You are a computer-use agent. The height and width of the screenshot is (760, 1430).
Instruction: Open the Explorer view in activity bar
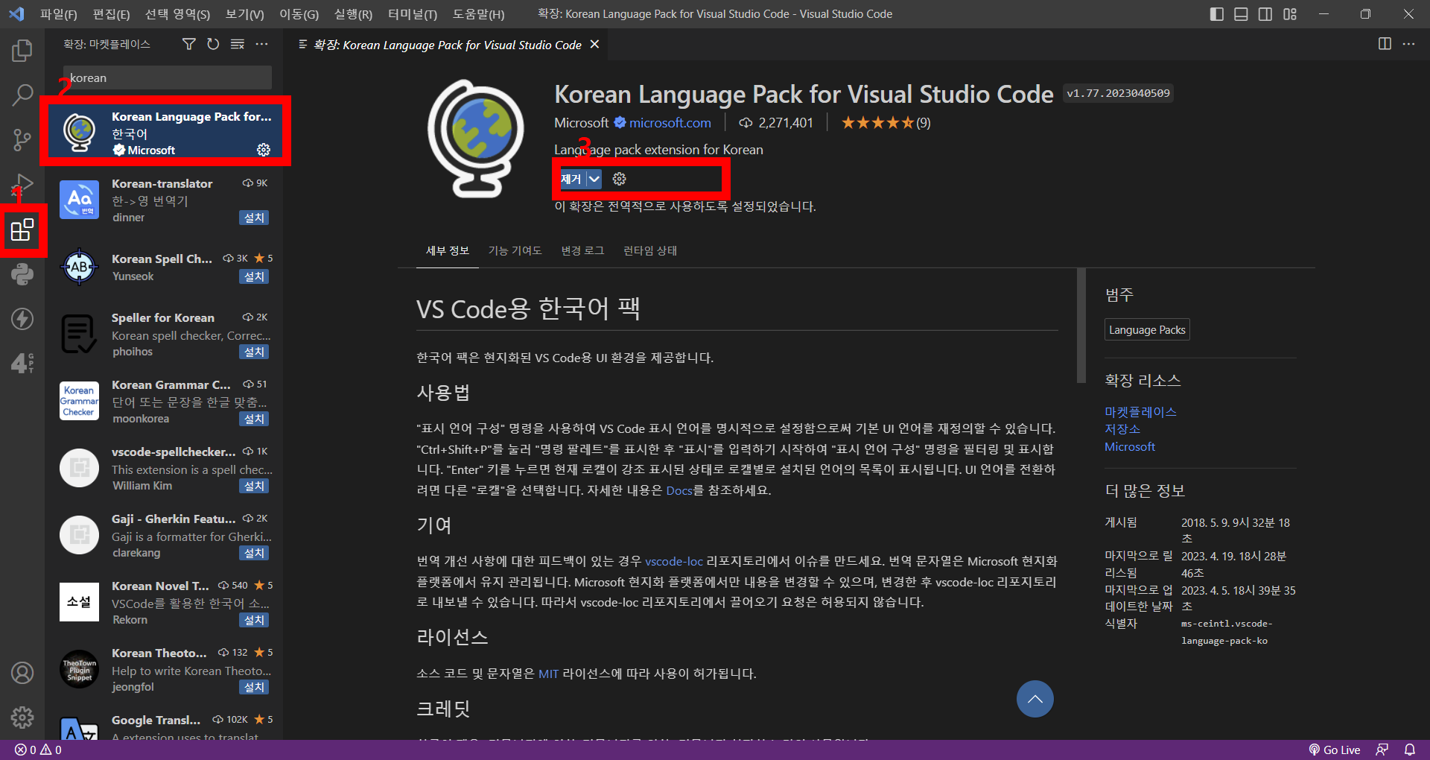coord(22,51)
